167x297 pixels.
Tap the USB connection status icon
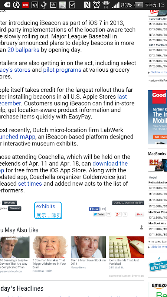pyautogui.click(x=44, y=5)
